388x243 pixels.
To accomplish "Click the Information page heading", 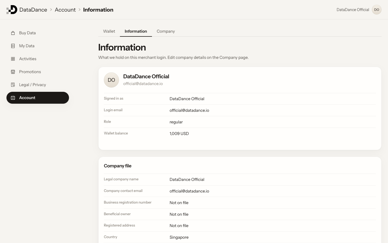I will click(x=122, y=47).
